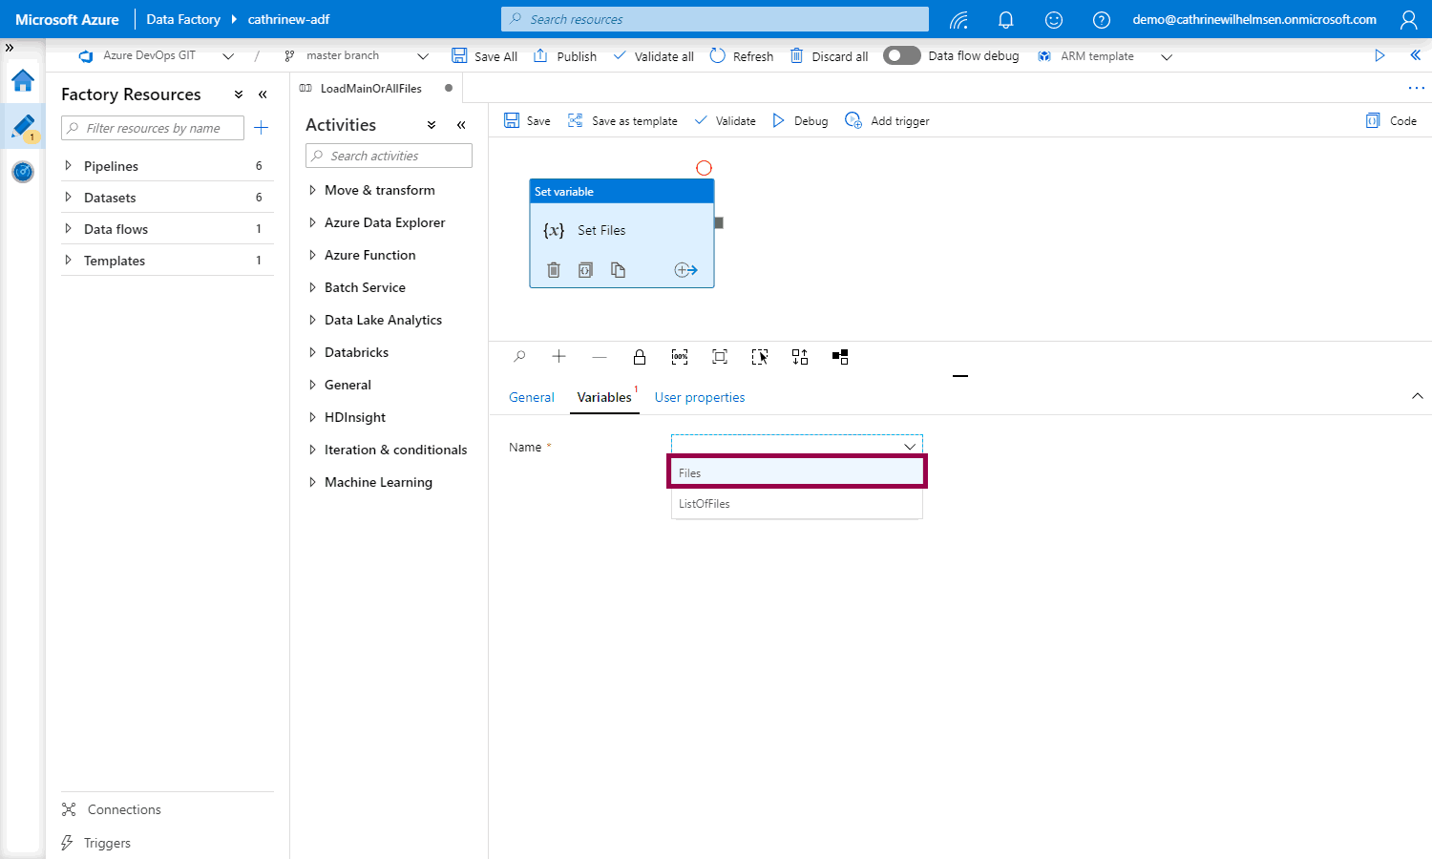Select Files from the Name dropdown list
Viewport: 1432px width, 859px height.
796,472
